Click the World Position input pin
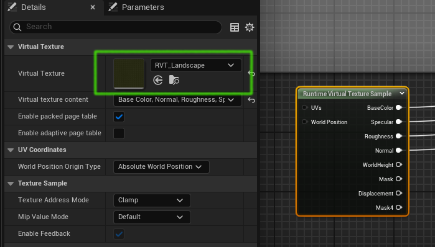This screenshot has height=247, width=435. point(304,122)
